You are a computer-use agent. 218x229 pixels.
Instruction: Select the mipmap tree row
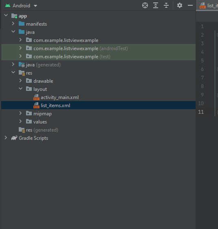pos(99,114)
